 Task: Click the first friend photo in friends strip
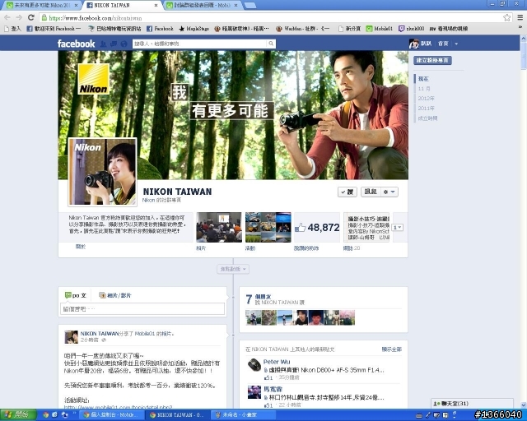(x=253, y=317)
